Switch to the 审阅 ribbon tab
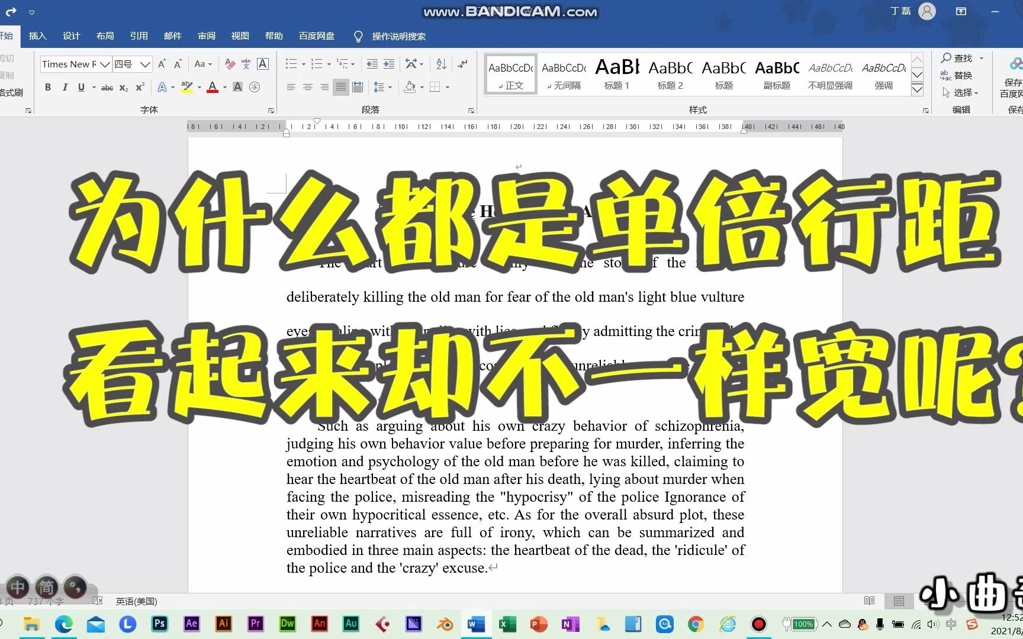 [x=206, y=36]
